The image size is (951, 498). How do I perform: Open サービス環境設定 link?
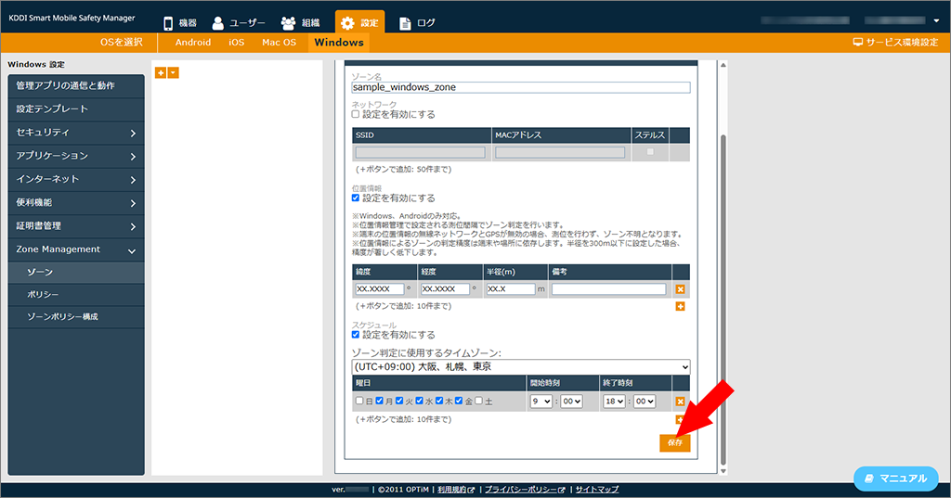[895, 43]
